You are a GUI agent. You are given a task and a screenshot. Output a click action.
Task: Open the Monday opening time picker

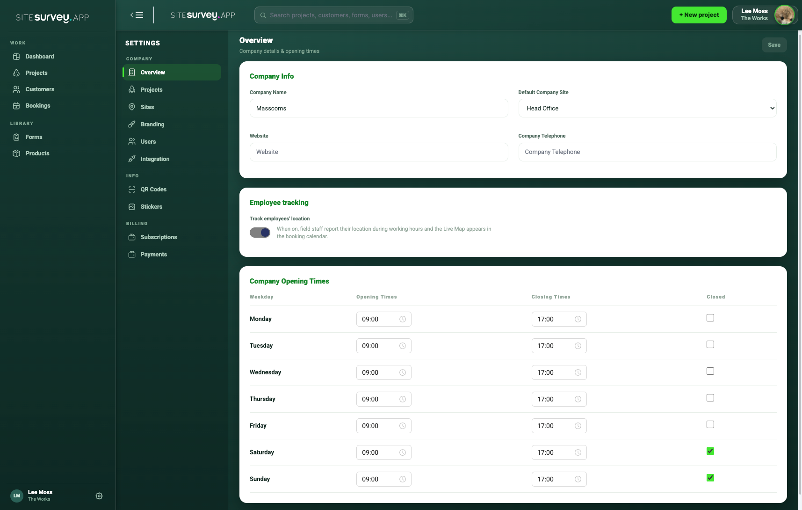[383, 319]
